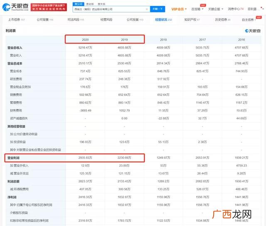Click the 2020 column header
The height and width of the screenshot is (226, 266).
click(85, 40)
